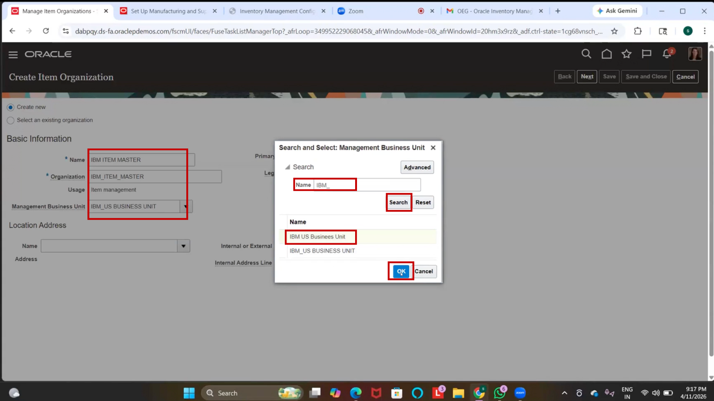This screenshot has width=714, height=401.
Task: Click Reset button in dialog
Action: 423,202
